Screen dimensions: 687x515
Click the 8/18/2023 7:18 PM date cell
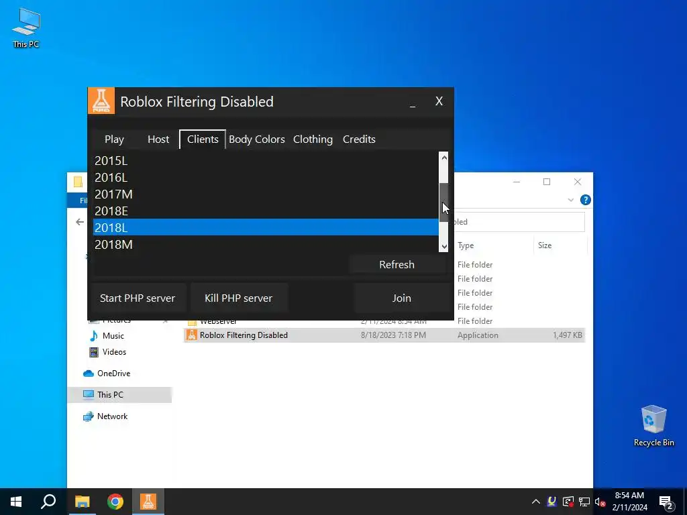[x=393, y=335]
